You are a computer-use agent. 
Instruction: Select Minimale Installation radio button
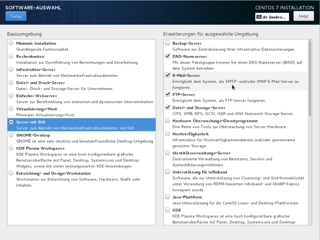click(x=11, y=43)
